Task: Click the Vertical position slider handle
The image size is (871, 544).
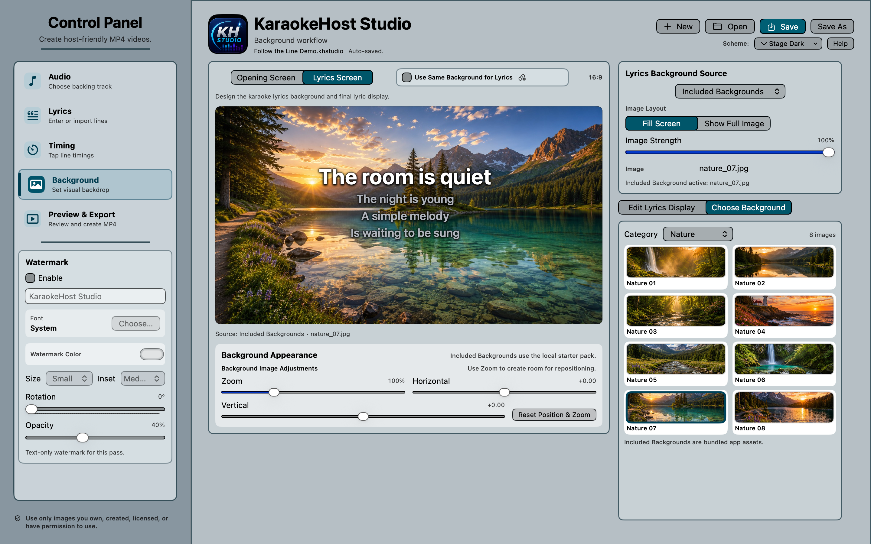Action: pyautogui.click(x=363, y=417)
